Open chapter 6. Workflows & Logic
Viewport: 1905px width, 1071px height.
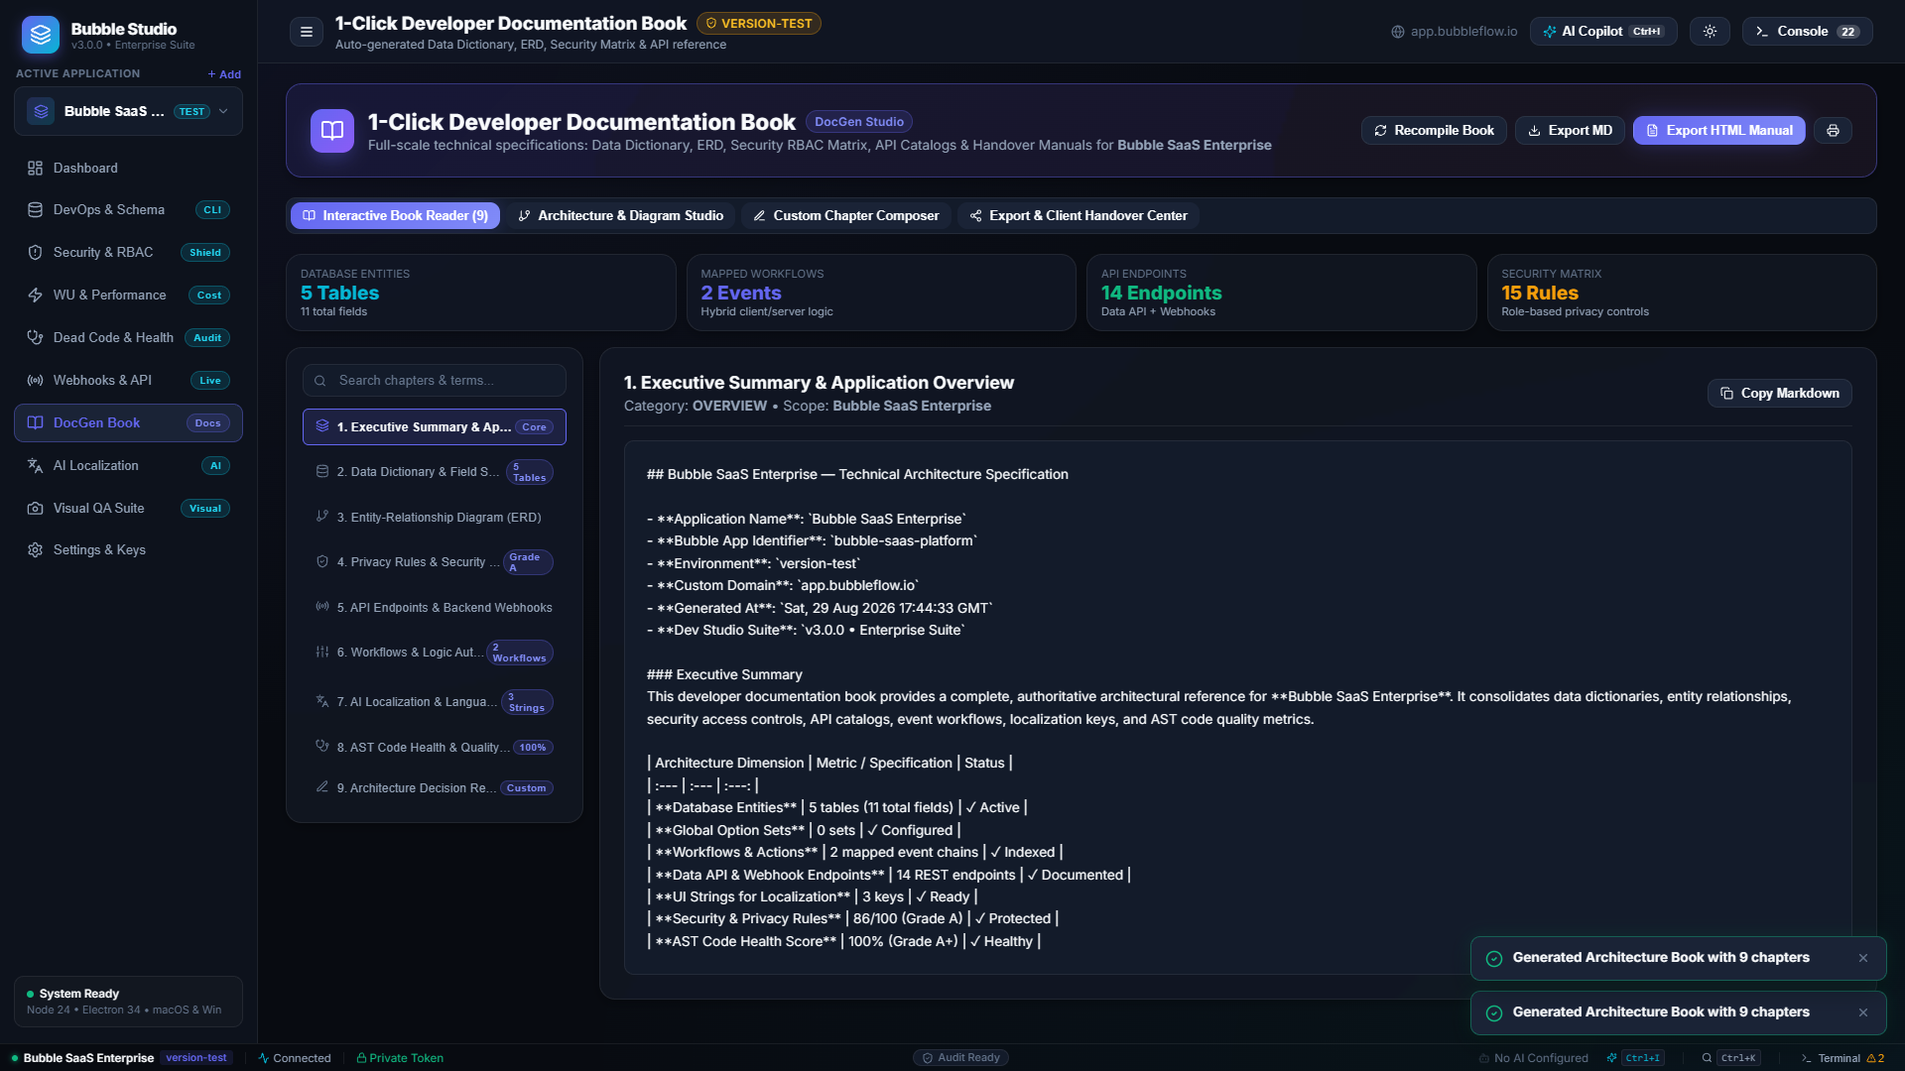point(435,653)
